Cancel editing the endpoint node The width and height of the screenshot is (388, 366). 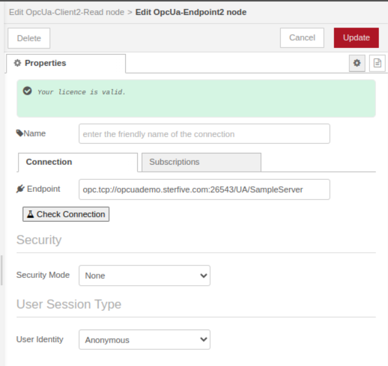pos(302,38)
